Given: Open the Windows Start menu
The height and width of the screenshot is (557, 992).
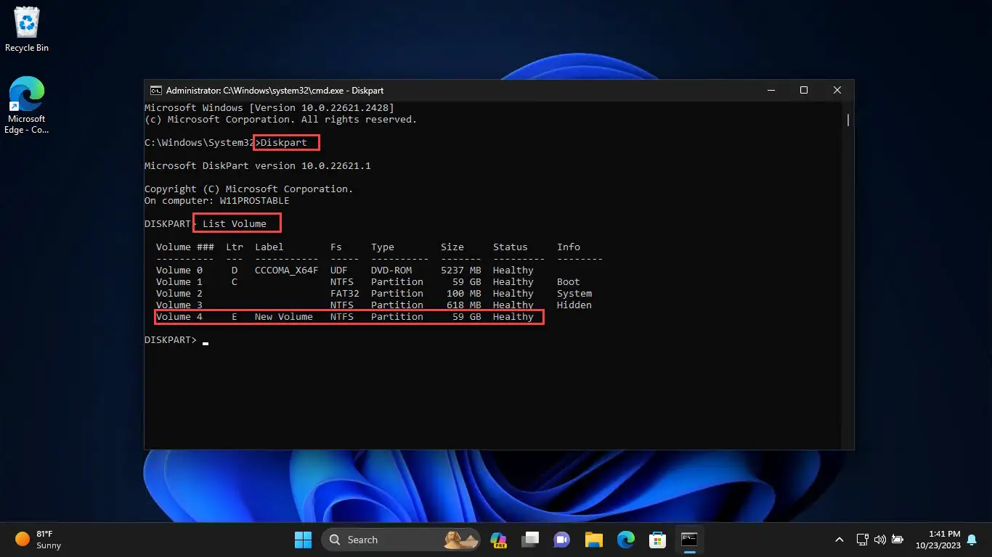Looking at the screenshot, I should coord(303,540).
